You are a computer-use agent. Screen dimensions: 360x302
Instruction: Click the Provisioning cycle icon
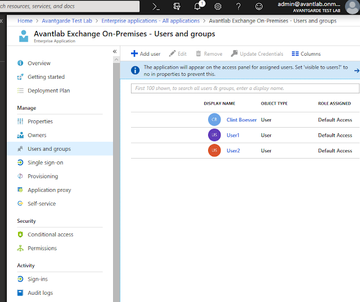[x=20, y=176]
